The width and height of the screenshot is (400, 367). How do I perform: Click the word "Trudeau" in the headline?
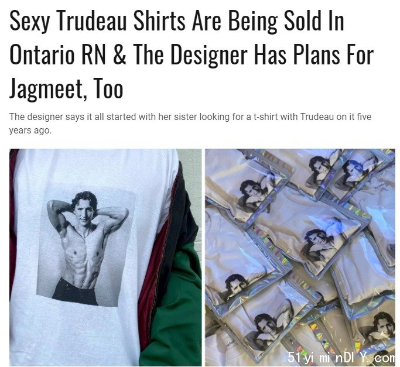click(x=93, y=21)
